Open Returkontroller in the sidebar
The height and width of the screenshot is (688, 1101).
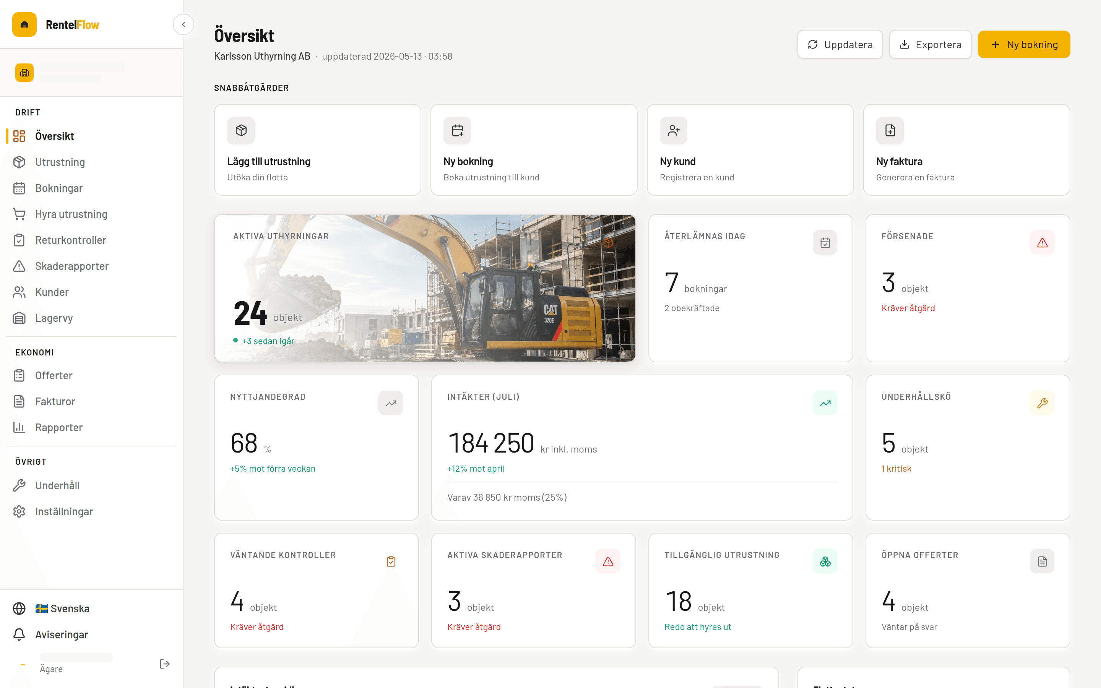tap(91, 240)
